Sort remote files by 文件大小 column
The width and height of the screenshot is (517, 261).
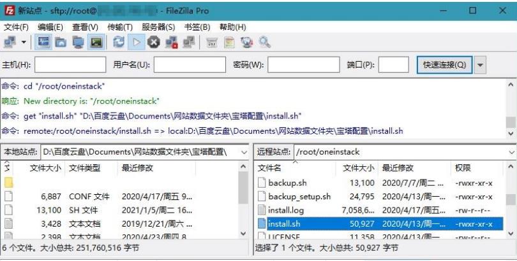tap(357, 168)
